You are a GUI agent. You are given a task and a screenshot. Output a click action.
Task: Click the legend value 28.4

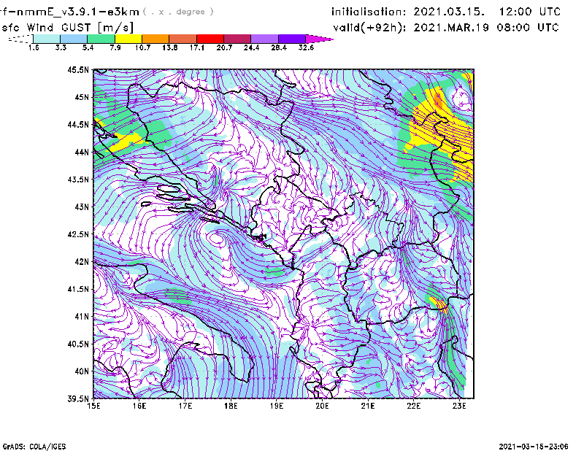coord(279,47)
